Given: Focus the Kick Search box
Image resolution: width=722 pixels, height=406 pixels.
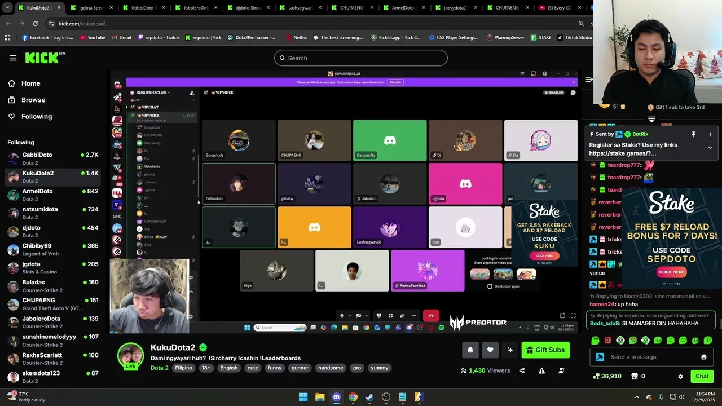Looking at the screenshot, I should [x=361, y=58].
